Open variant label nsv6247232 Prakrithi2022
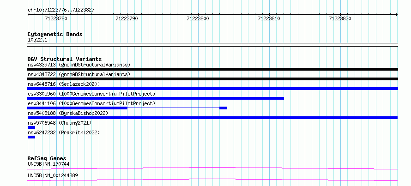411x186 pixels. coord(64,132)
